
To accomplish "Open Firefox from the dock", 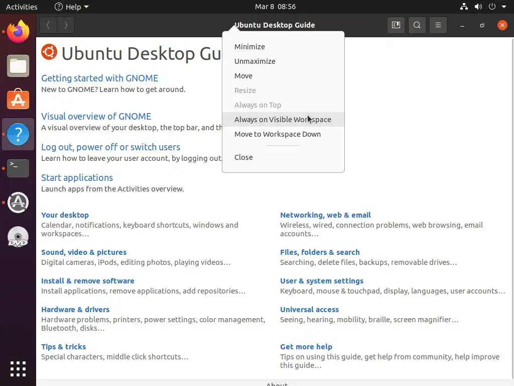I will click(x=18, y=32).
